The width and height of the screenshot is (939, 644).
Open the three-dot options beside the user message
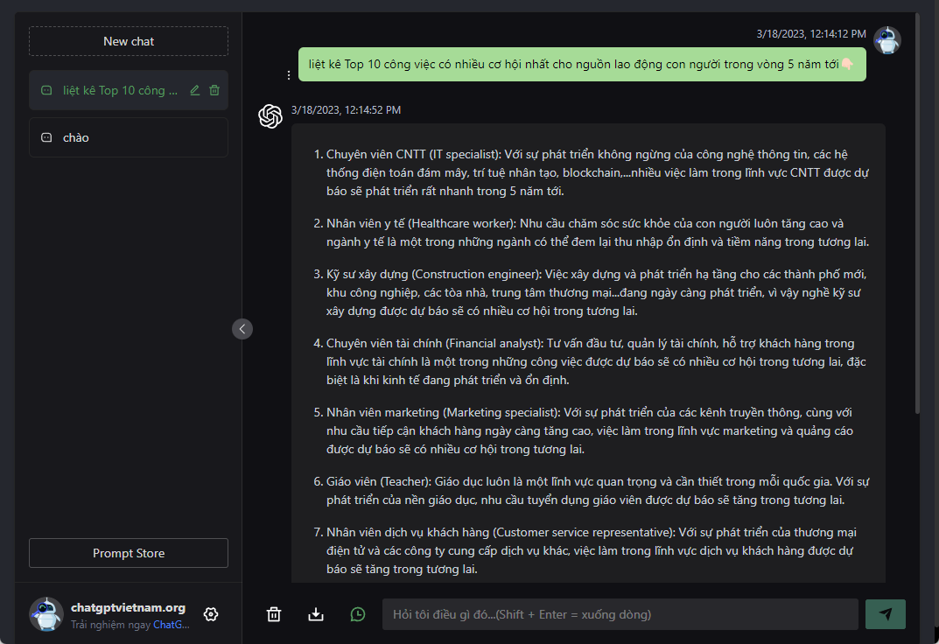click(289, 75)
